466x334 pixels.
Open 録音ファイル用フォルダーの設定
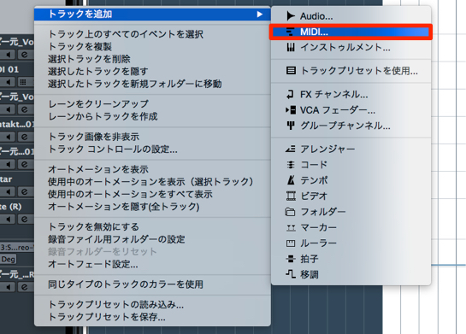[x=152, y=239]
